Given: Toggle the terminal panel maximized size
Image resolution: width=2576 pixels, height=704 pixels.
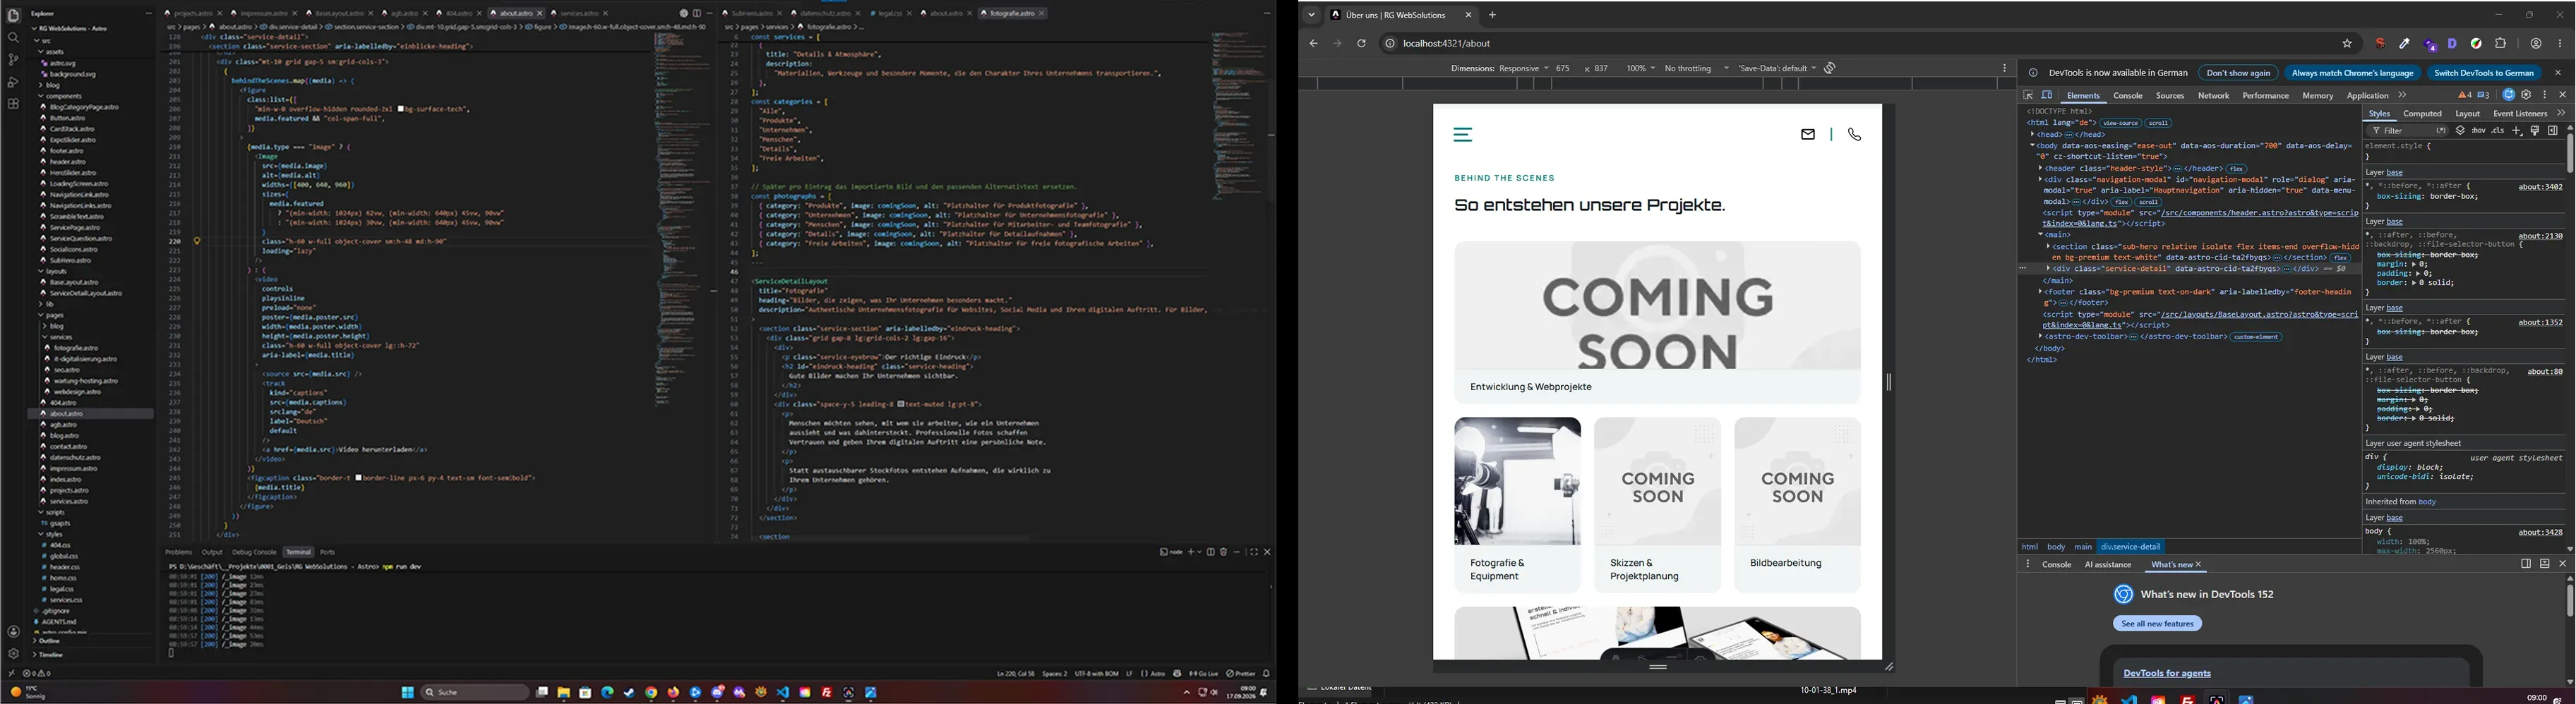Looking at the screenshot, I should pyautogui.click(x=1254, y=552).
